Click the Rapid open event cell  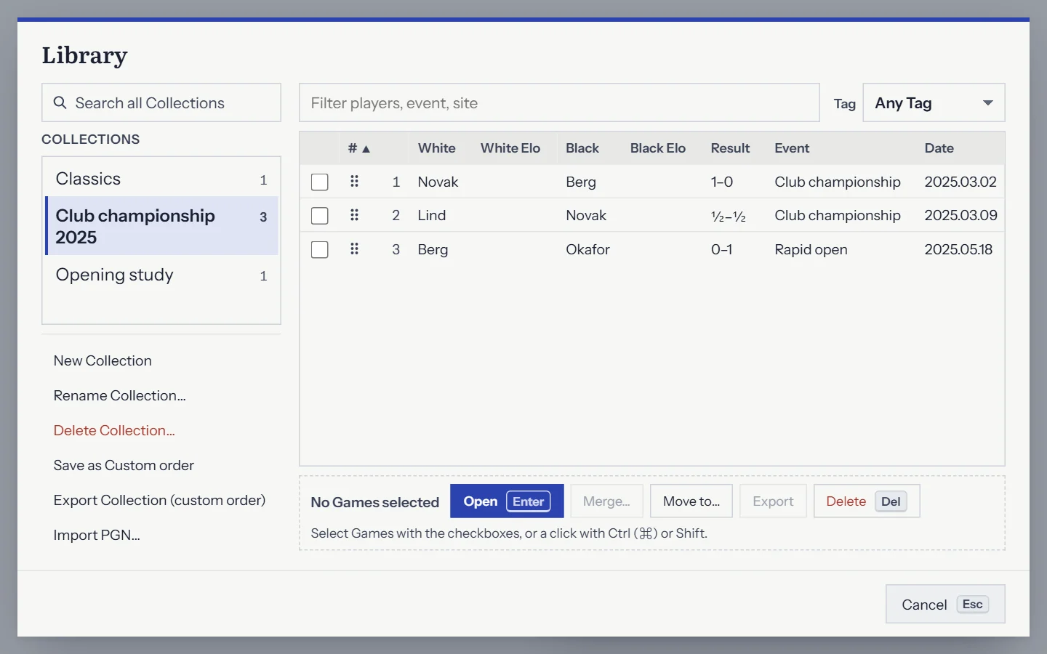click(811, 250)
